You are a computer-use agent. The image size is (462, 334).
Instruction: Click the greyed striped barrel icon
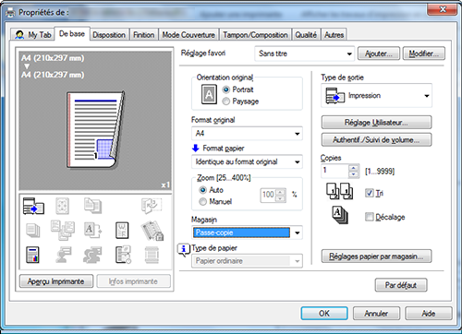152,255
